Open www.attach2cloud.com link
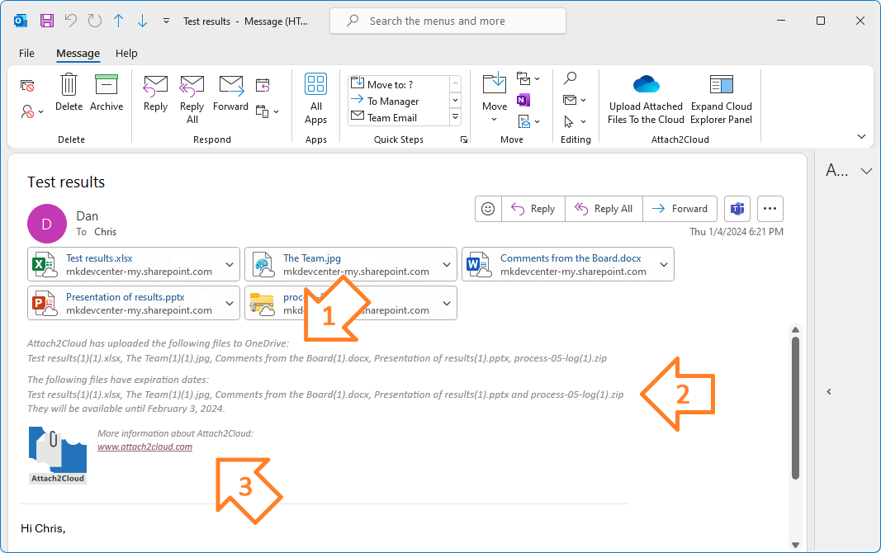The image size is (881, 553). (x=145, y=447)
